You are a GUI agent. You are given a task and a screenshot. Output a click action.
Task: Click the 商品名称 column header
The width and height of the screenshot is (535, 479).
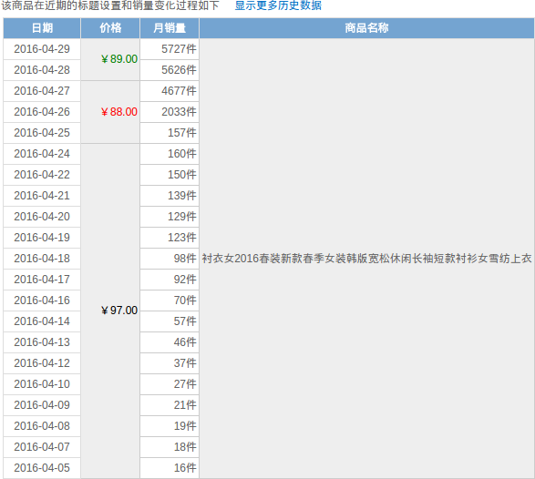[x=366, y=28]
